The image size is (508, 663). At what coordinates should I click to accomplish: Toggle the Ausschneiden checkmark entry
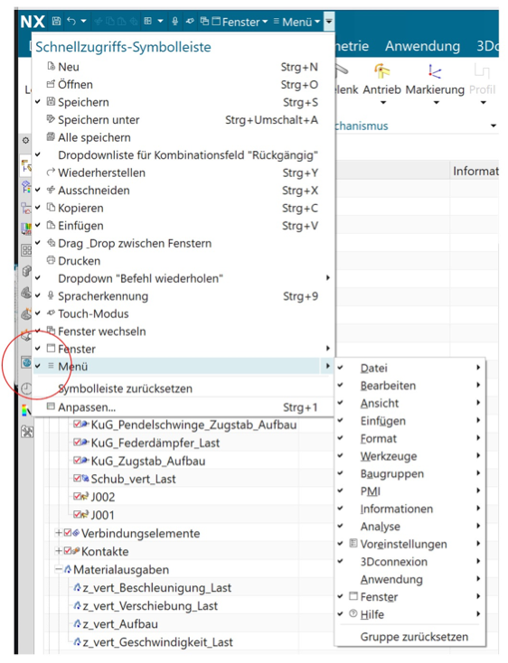[x=183, y=191]
